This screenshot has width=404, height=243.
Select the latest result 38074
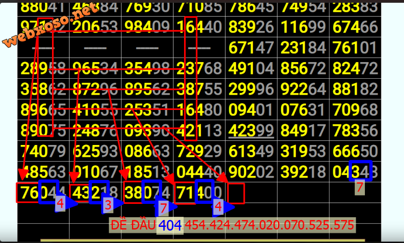tap(147, 192)
